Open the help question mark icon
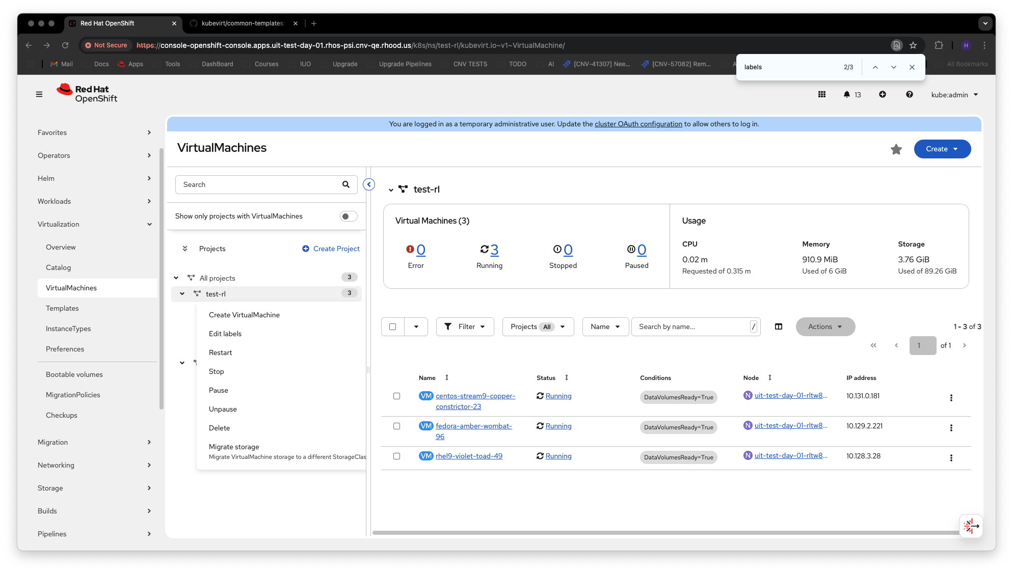This screenshot has width=1013, height=572. (910, 94)
